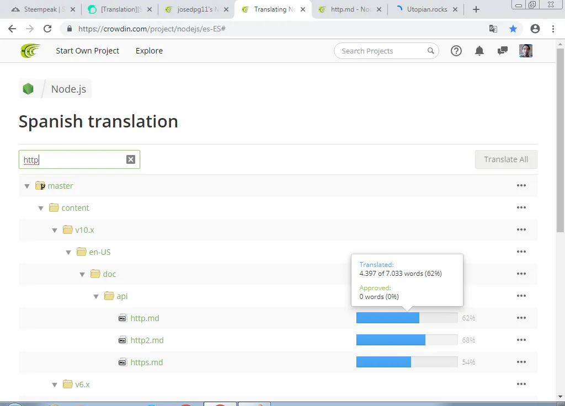The width and height of the screenshot is (565, 406).
Task: Switch to the josedpg11's browser tab
Action: tap(197, 9)
